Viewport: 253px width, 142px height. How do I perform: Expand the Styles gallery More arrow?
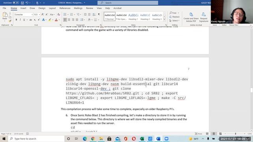(x=164, y=20)
